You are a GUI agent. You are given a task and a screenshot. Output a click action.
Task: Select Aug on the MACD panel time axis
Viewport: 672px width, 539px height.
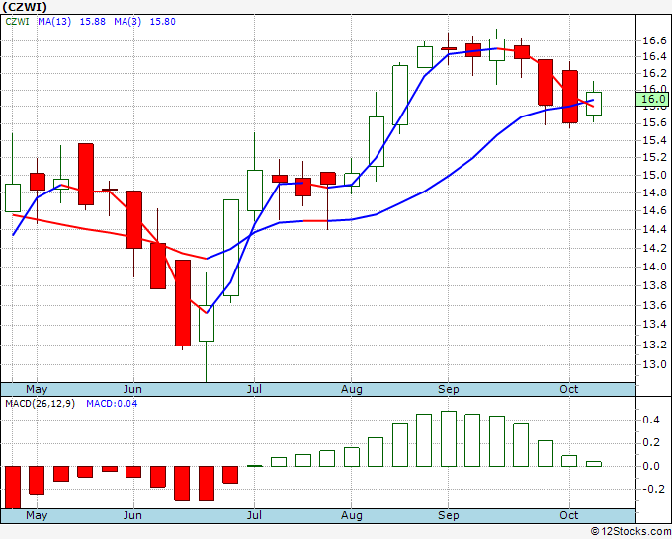coord(352,516)
